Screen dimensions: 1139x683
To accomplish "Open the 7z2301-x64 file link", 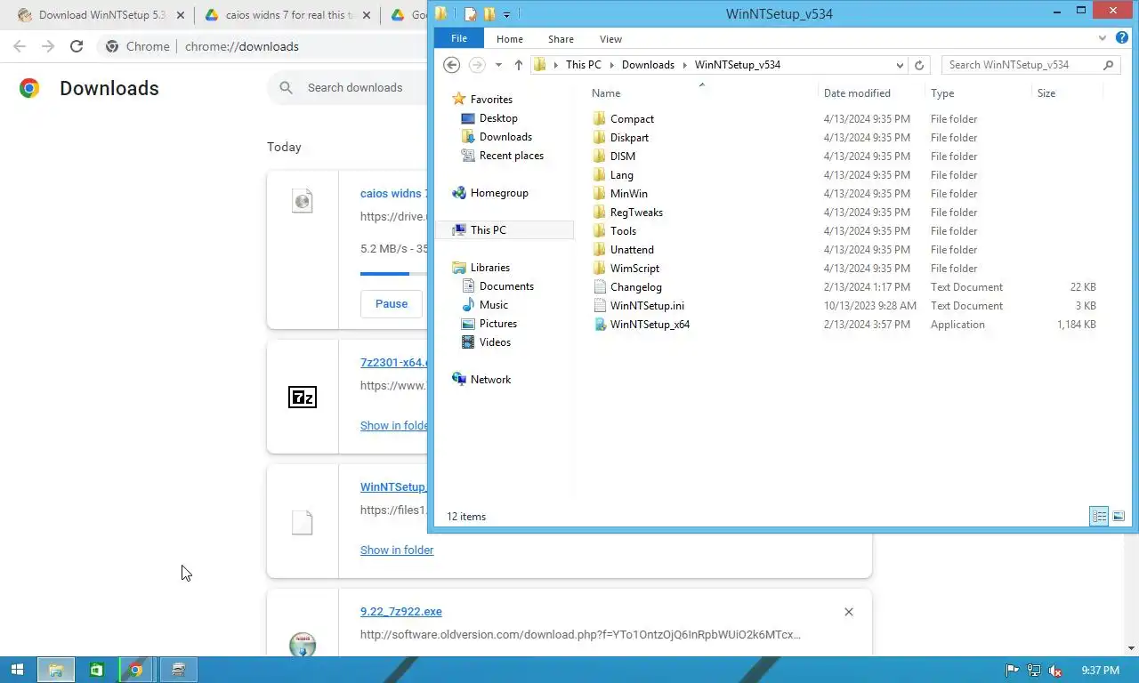I will [394, 362].
